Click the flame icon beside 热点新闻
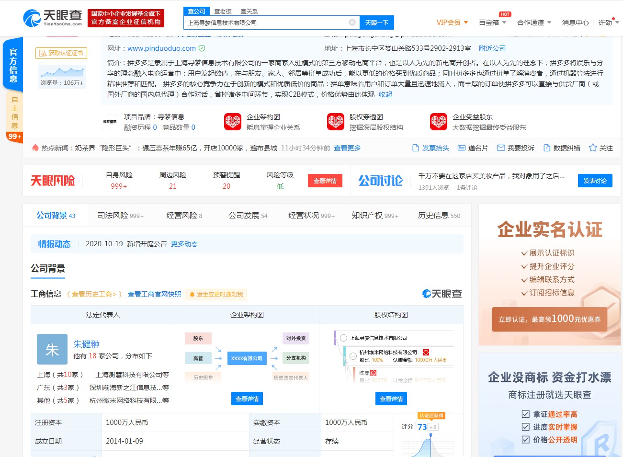The height and width of the screenshot is (457, 623). (x=35, y=148)
